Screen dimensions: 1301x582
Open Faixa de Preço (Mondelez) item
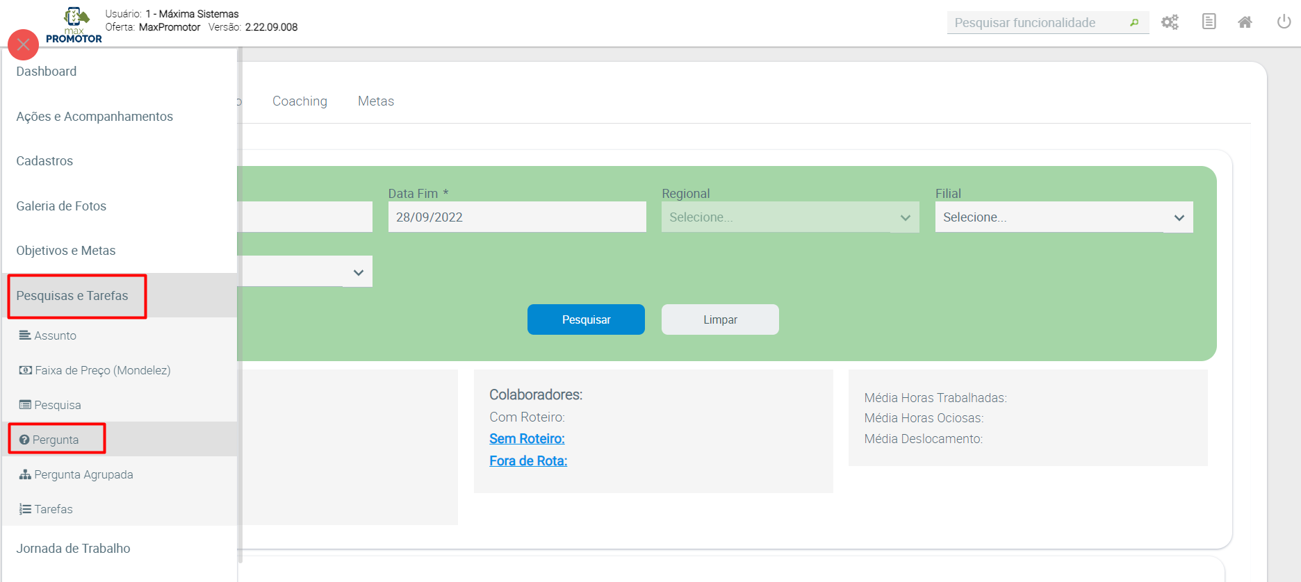(x=102, y=370)
